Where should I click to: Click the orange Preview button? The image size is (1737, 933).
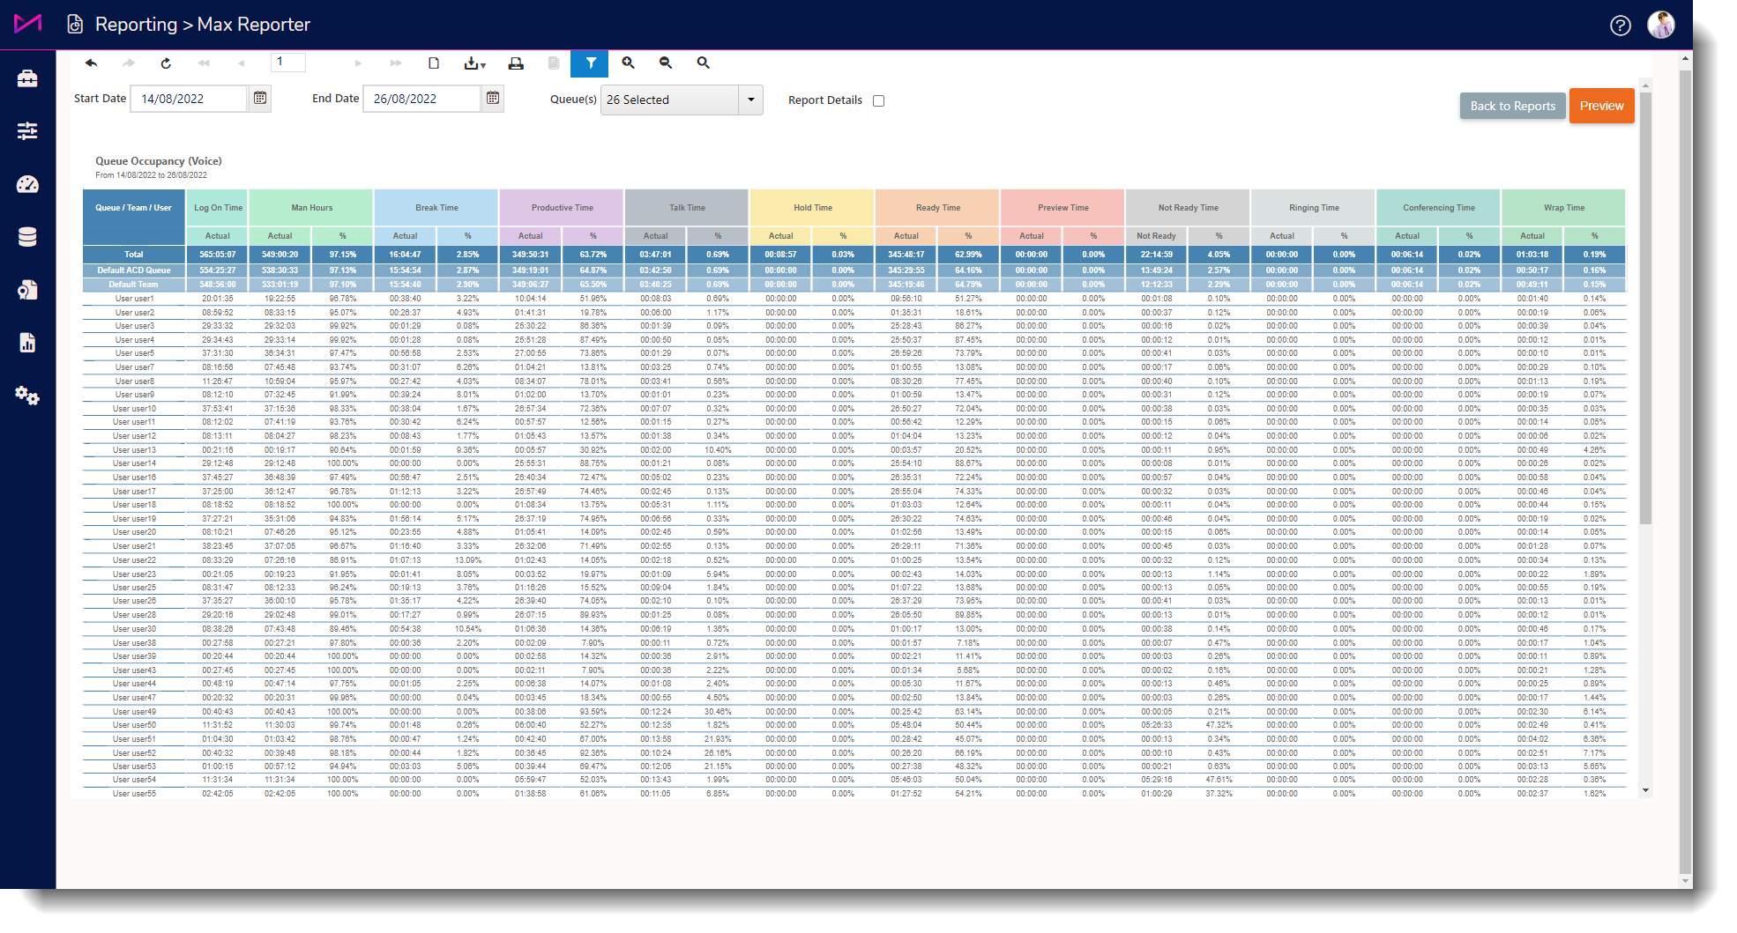point(1601,106)
